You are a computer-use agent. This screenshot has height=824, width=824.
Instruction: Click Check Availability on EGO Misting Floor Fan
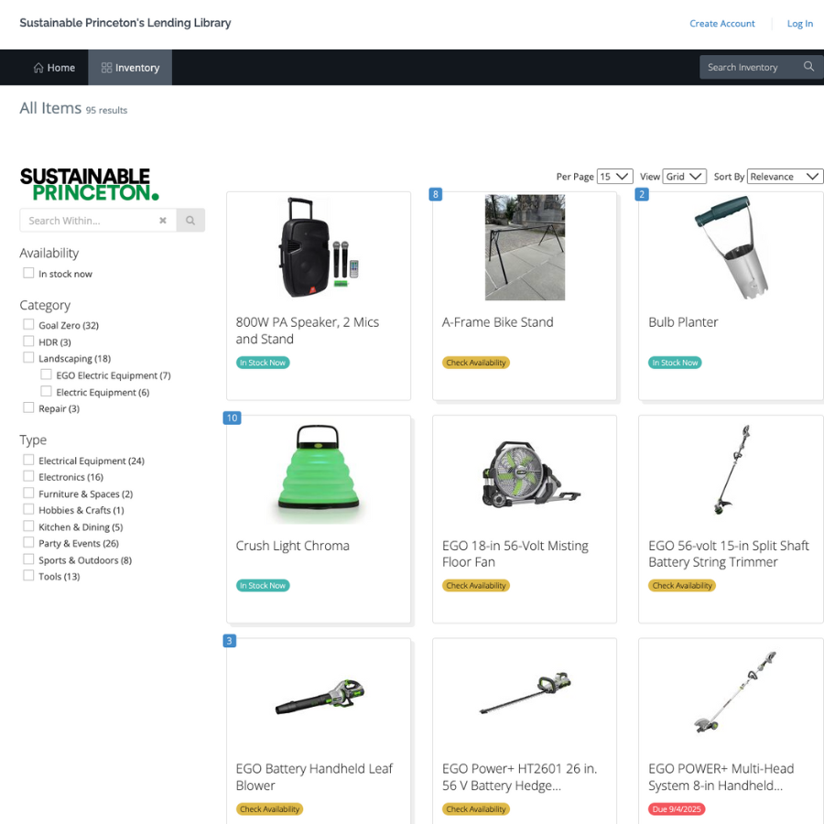click(x=476, y=586)
